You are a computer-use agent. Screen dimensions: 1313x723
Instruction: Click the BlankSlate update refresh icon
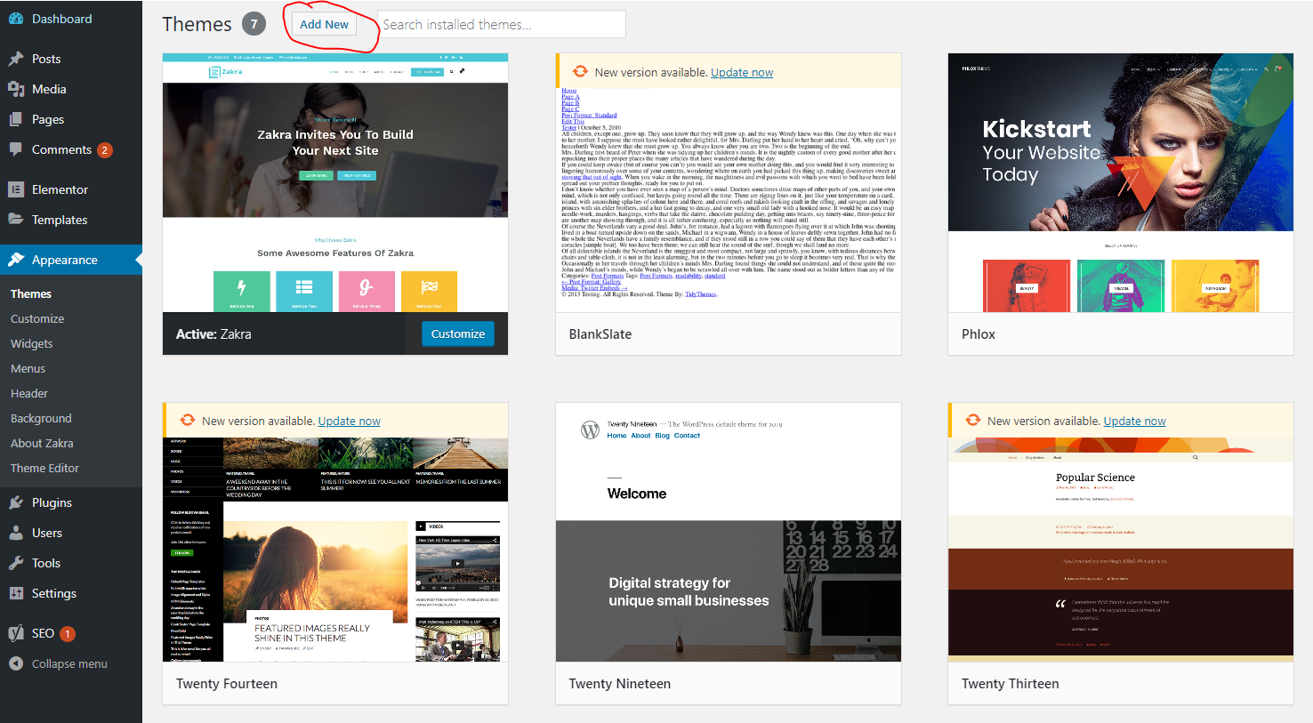pyautogui.click(x=580, y=72)
